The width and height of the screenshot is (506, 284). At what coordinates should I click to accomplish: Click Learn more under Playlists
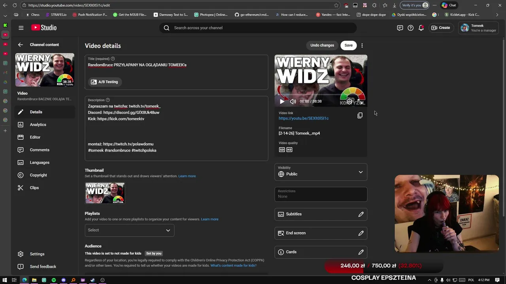point(210,219)
